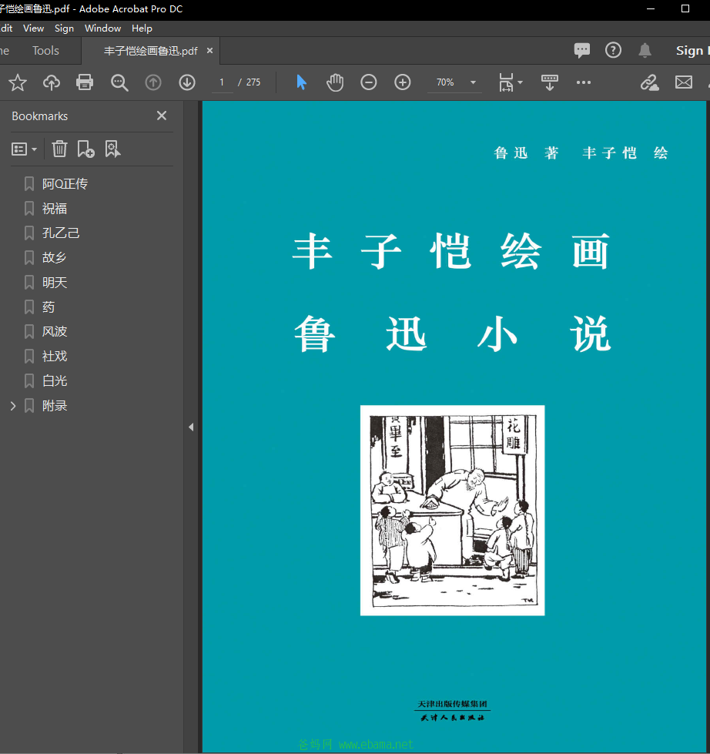
Task: Open bookmark options list icon
Action: point(24,149)
